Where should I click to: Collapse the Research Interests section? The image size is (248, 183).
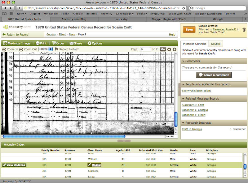click(183, 123)
